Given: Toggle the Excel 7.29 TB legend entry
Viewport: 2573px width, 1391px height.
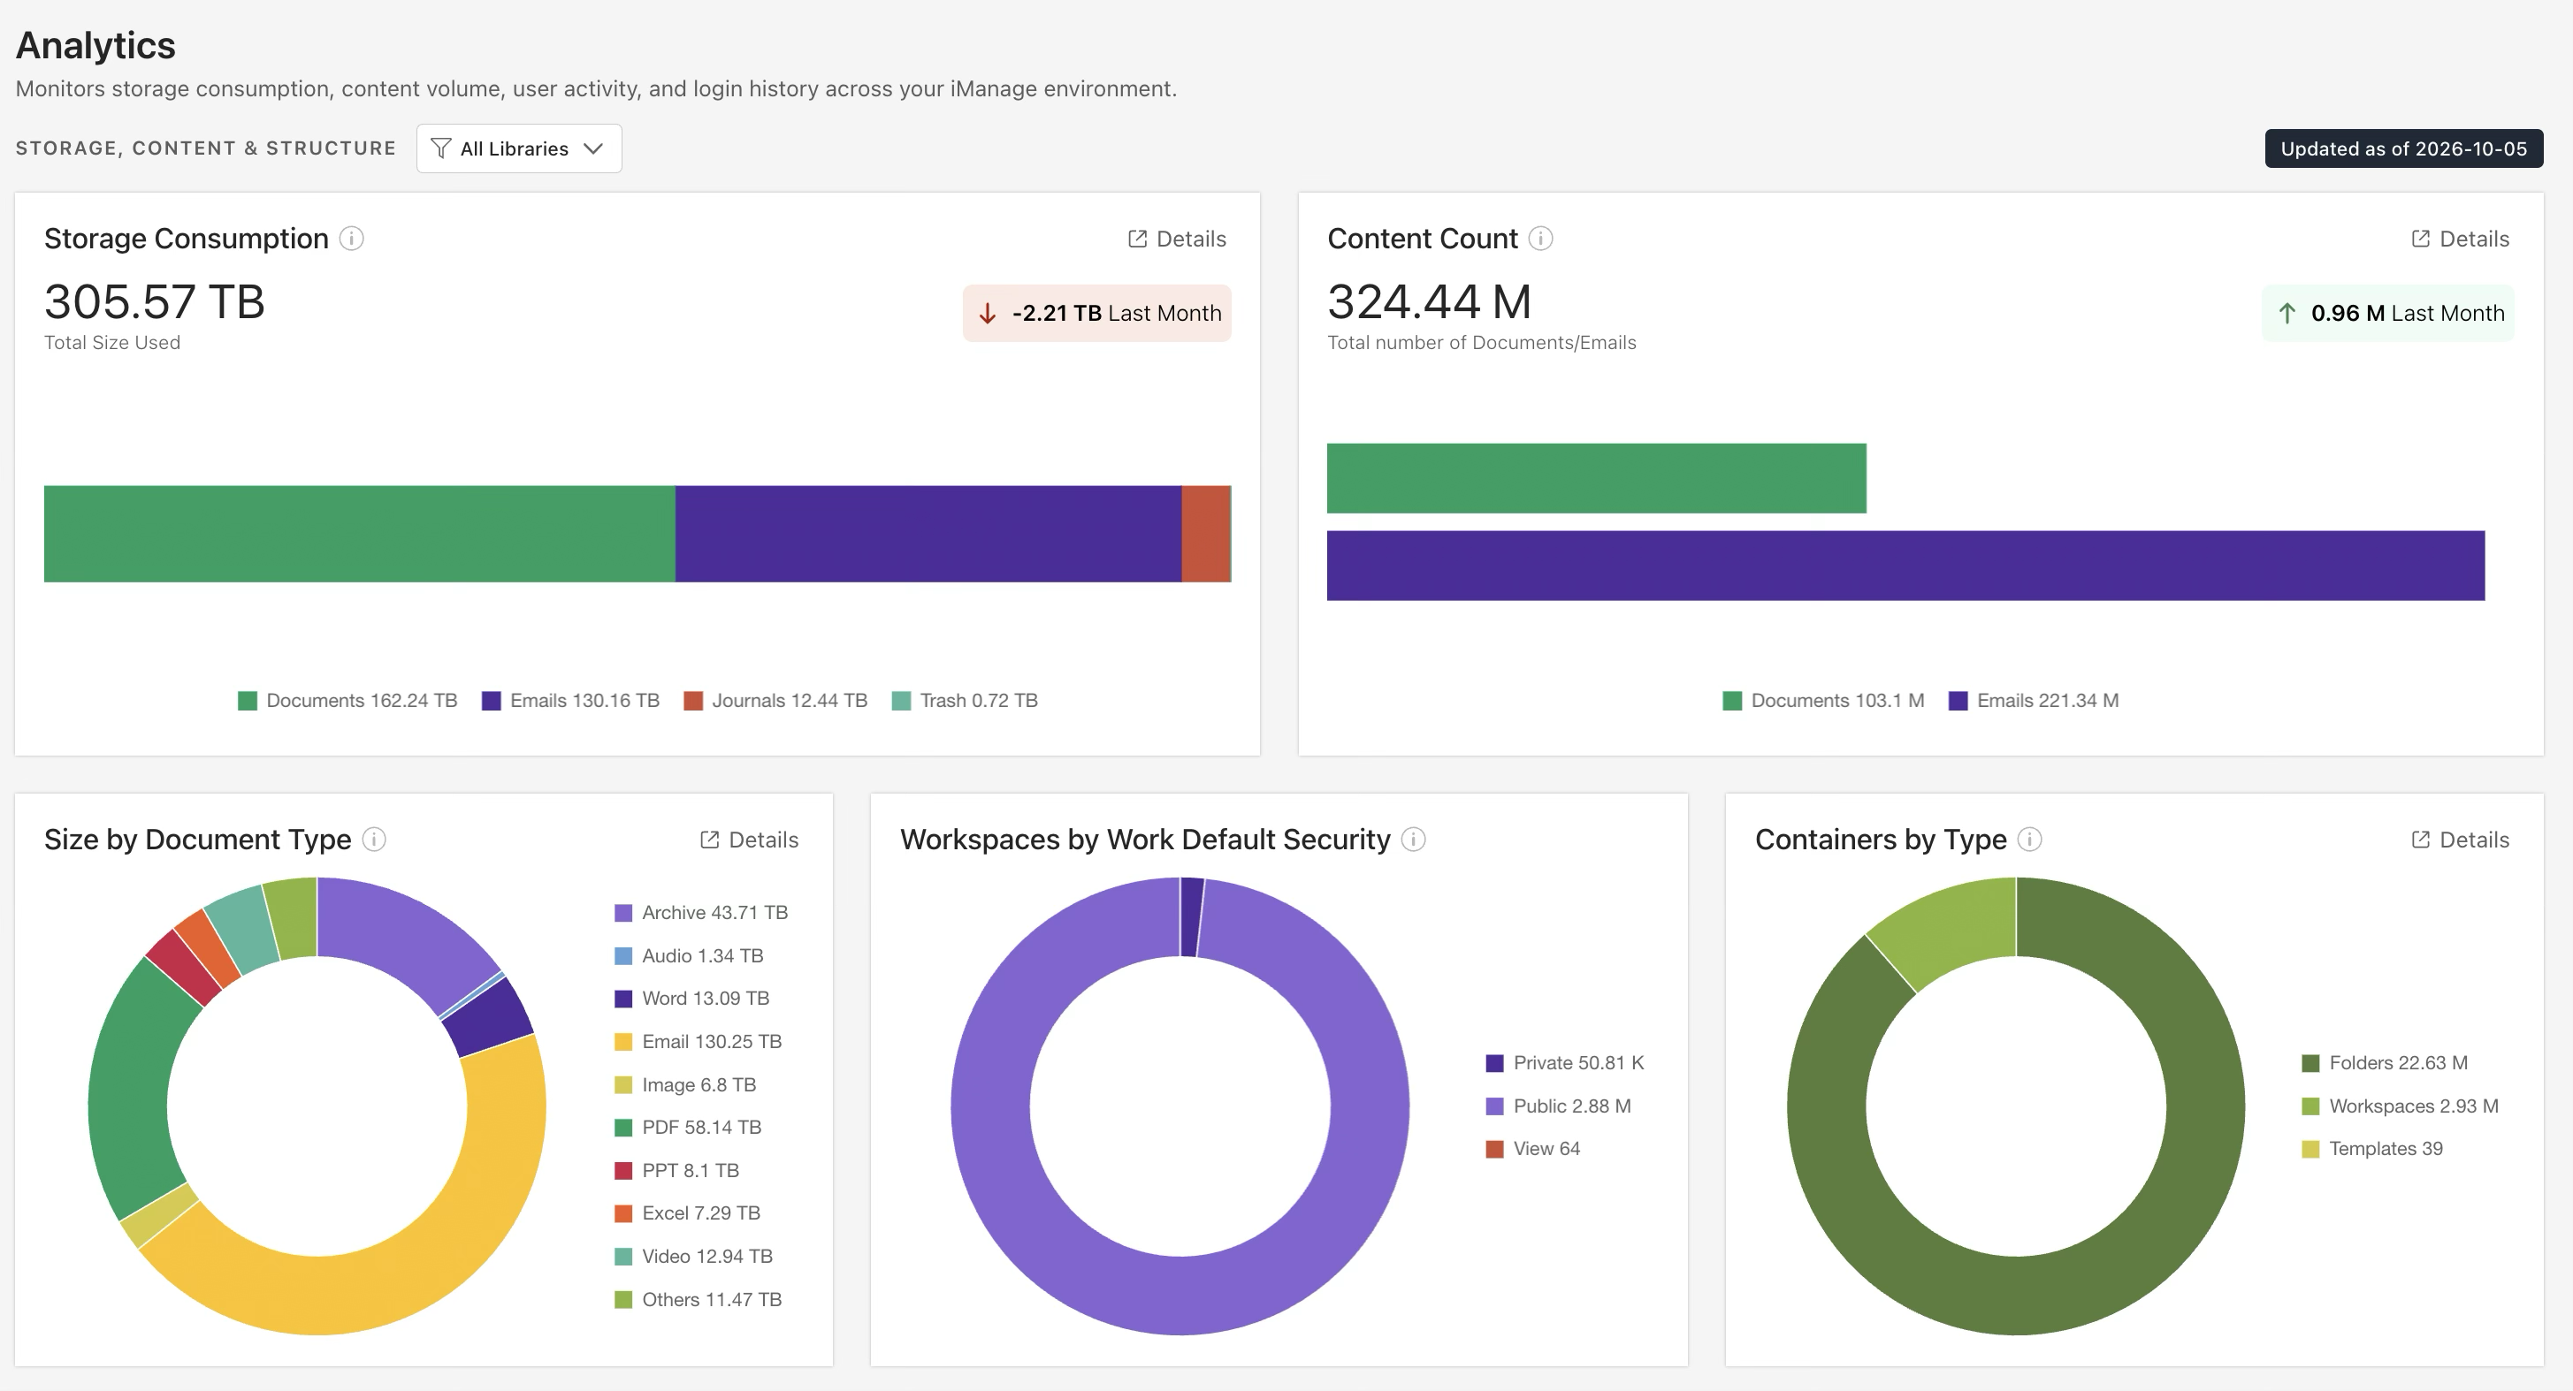Looking at the screenshot, I should click(687, 1213).
